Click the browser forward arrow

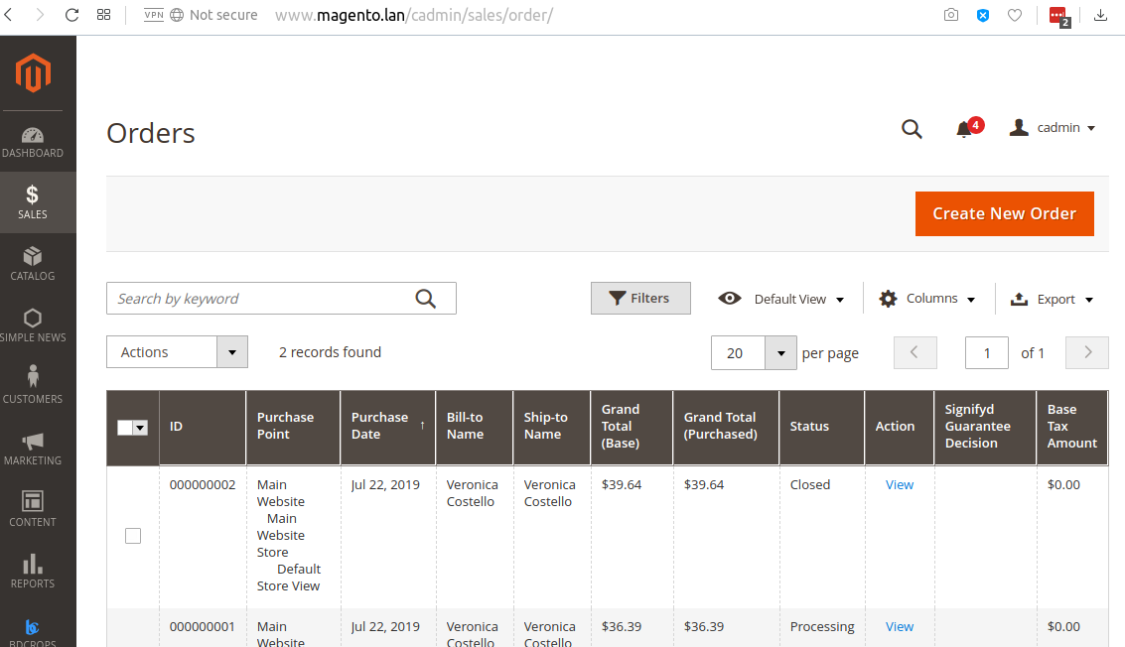(x=40, y=14)
